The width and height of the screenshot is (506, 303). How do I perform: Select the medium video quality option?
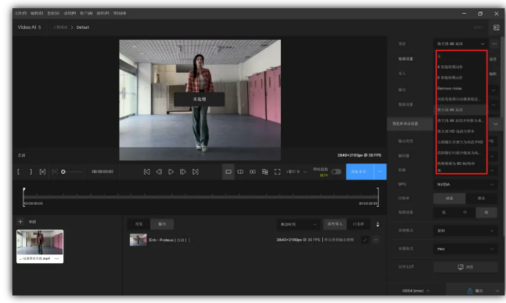pyautogui.click(x=465, y=213)
